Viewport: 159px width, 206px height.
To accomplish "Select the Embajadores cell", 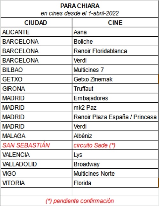I will (x=115, y=98).
